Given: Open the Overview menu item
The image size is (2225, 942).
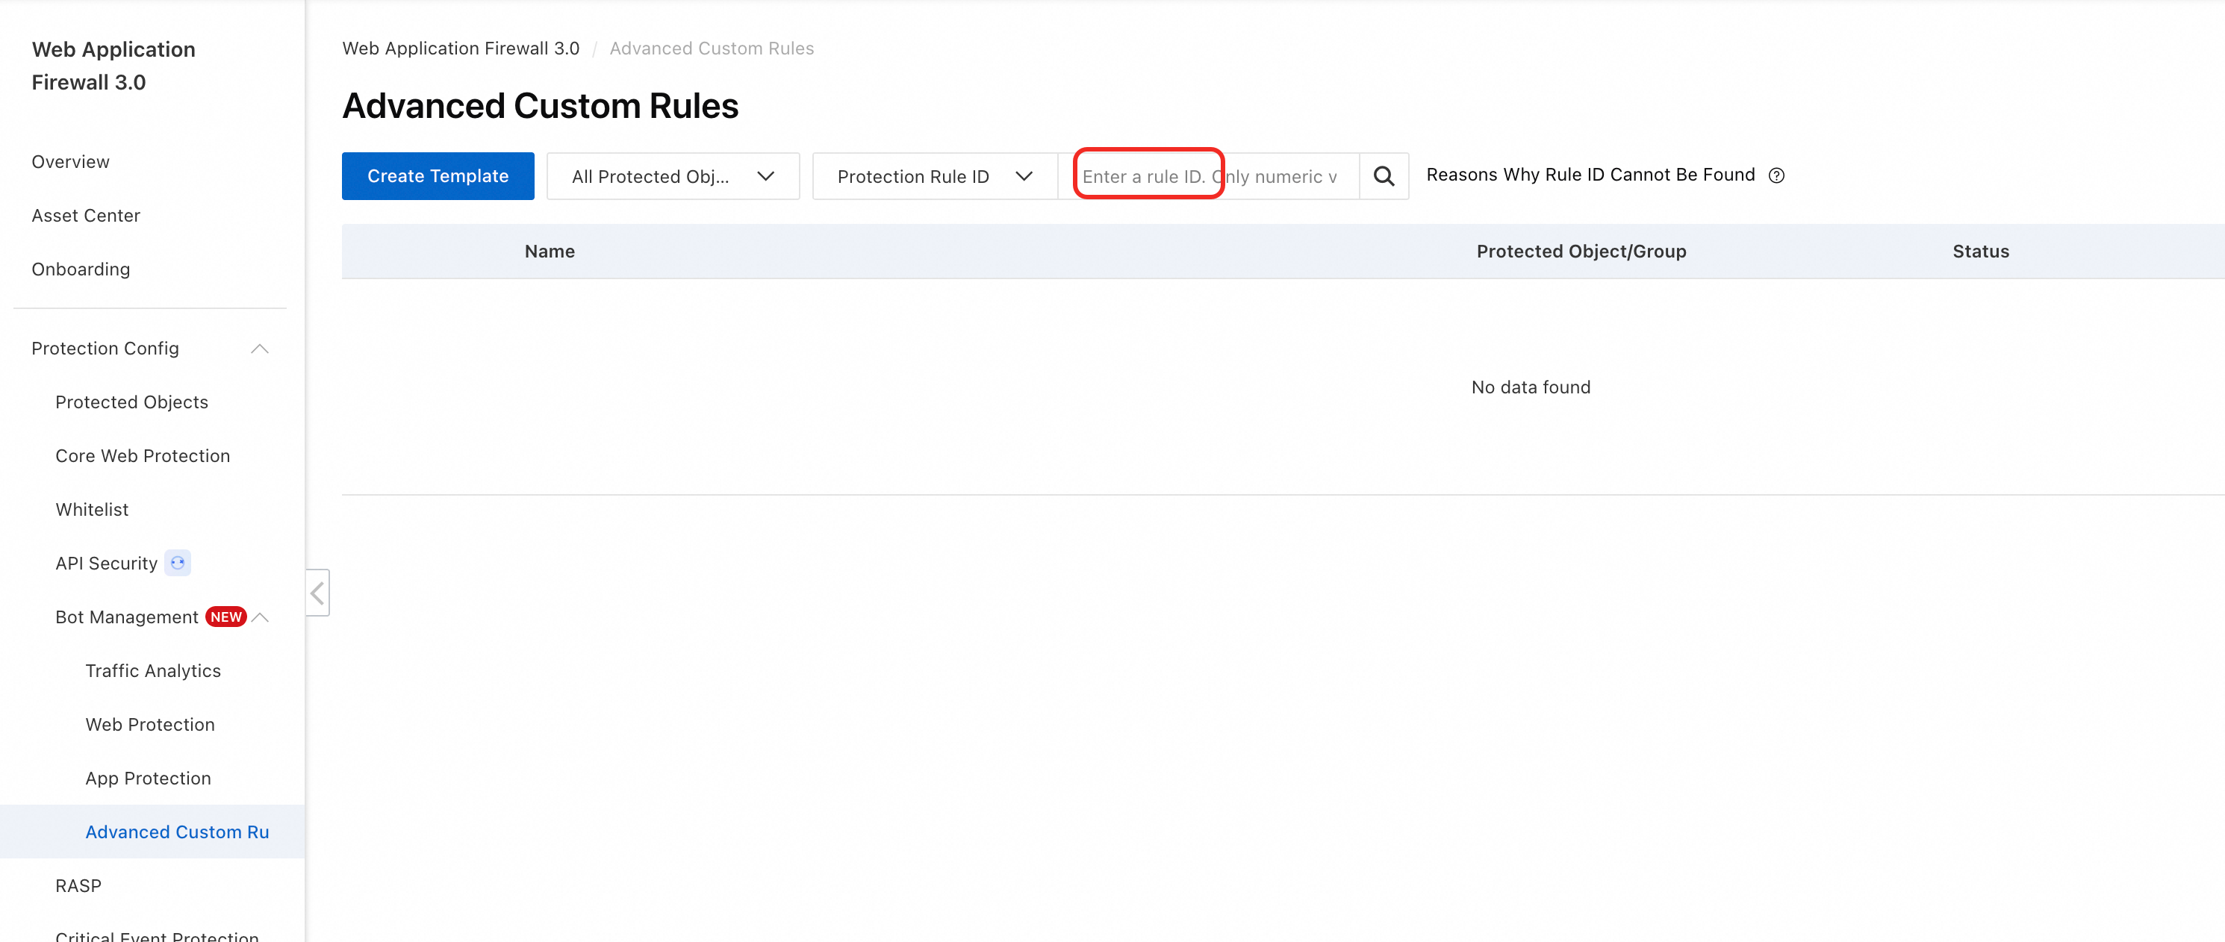Looking at the screenshot, I should 71,162.
